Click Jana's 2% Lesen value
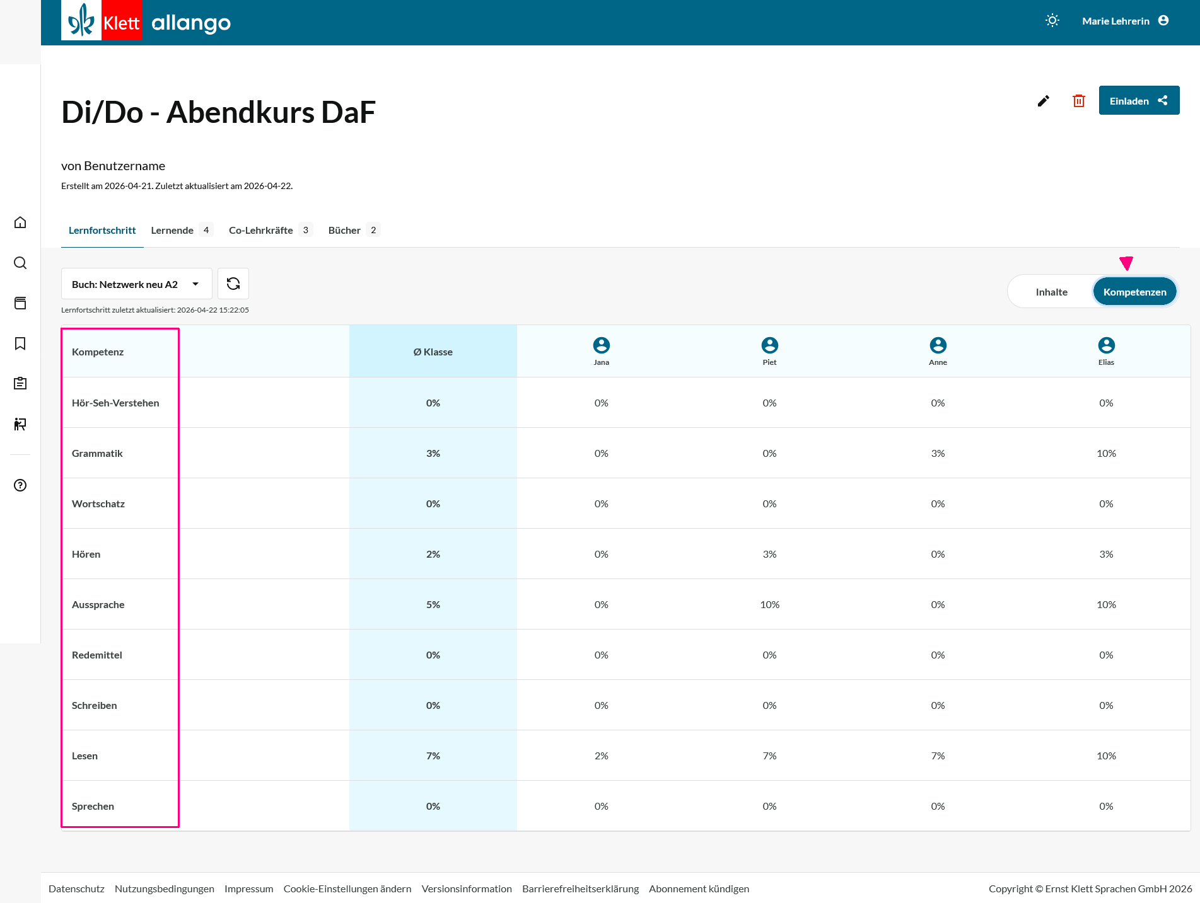The image size is (1200, 903). coord(602,756)
